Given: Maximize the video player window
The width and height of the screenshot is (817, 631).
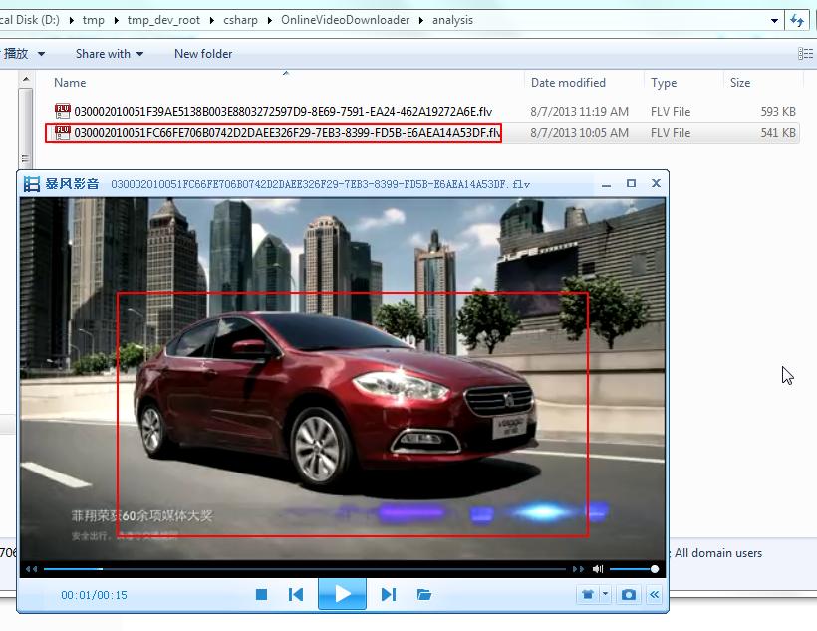Looking at the screenshot, I should (x=631, y=183).
